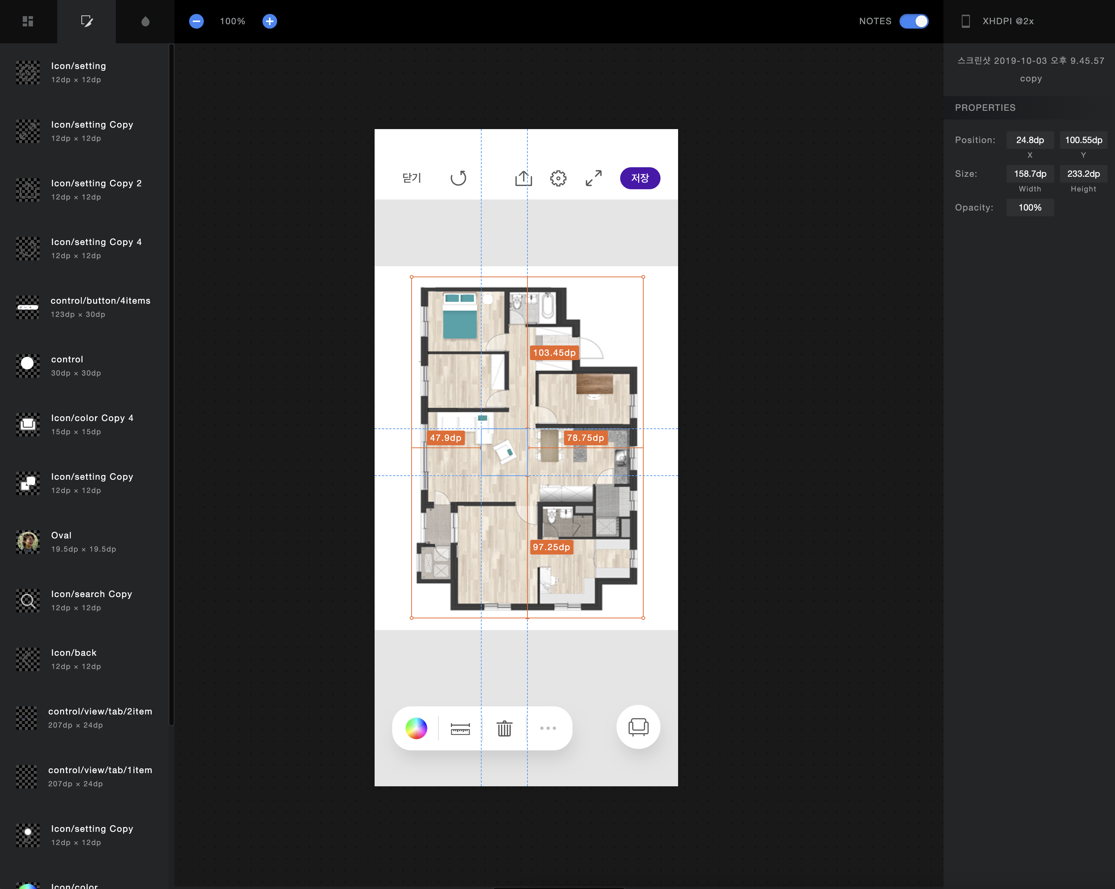Click the expand arrows fullscreen icon

(593, 178)
